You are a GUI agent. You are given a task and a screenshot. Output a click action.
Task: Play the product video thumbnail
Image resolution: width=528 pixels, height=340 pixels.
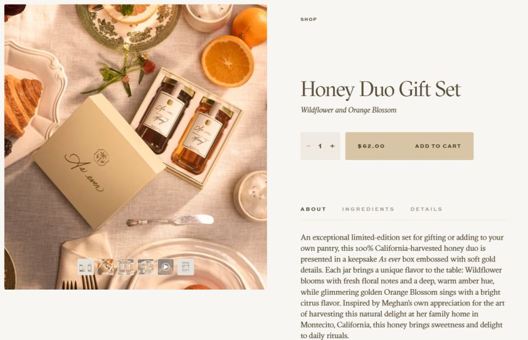165,267
